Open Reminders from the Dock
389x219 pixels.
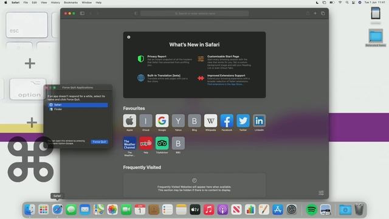pos(168,209)
